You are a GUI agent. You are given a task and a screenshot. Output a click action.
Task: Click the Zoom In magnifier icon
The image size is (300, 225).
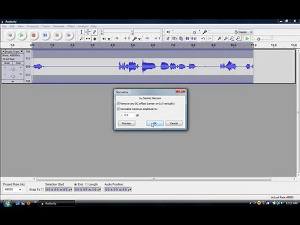(x=219, y=39)
